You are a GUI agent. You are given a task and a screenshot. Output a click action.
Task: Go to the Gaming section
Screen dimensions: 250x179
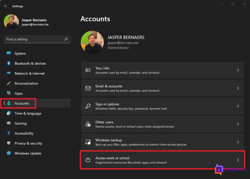(37, 123)
